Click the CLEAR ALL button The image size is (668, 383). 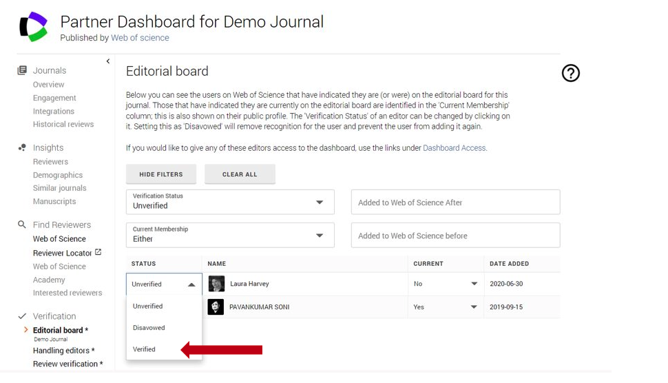click(x=240, y=174)
